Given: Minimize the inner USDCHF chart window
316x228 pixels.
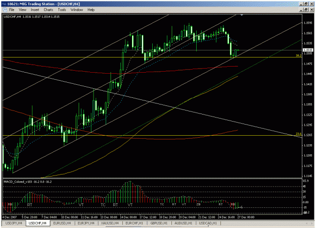Looking at the screenshot, I should (x=301, y=10).
